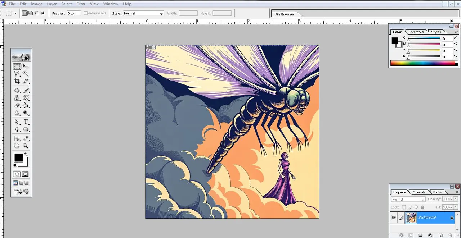Select the Ellipse shape tool

(x=26, y=129)
